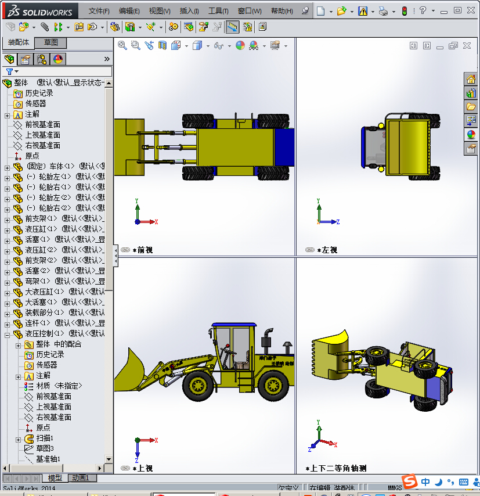Expand the (固定) 车体<1> component

click(x=8, y=168)
